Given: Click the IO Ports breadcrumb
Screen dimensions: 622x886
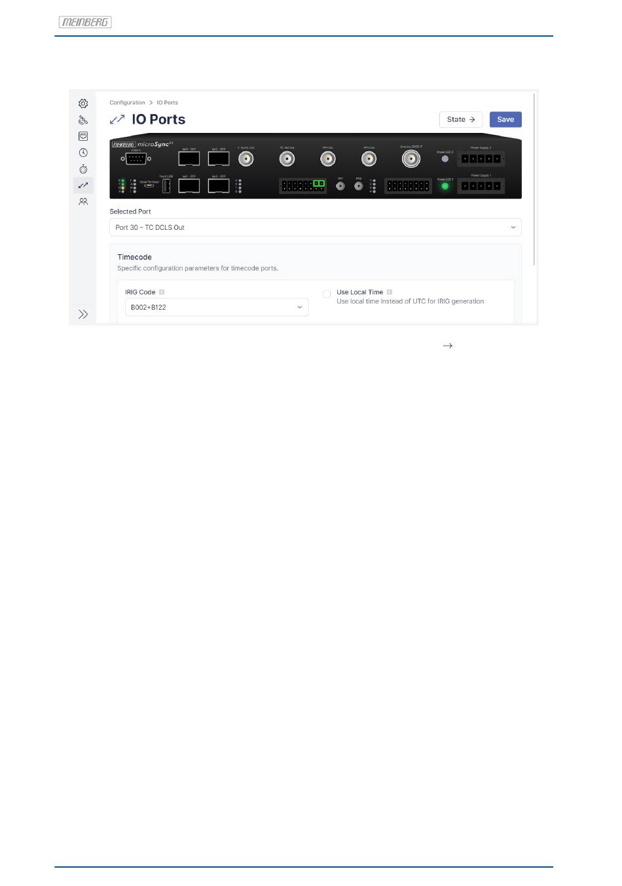Looking at the screenshot, I should pos(167,103).
